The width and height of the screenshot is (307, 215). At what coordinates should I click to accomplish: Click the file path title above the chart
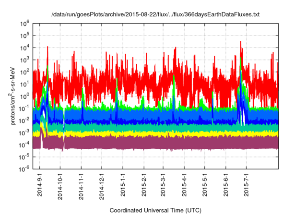pos(155,14)
